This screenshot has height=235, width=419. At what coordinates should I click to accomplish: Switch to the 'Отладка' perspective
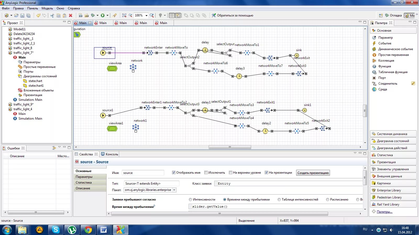pos(393,15)
